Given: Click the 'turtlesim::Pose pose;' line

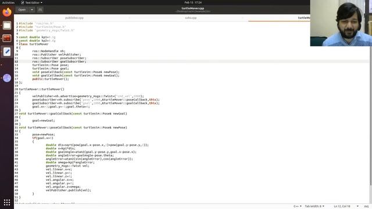Looking at the screenshot, I should click(x=51, y=65).
